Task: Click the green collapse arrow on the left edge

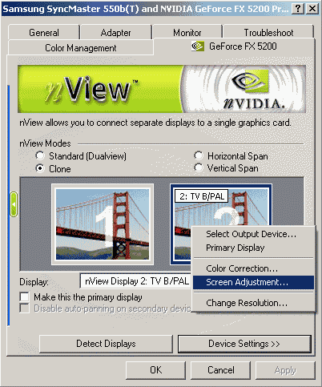Action: [x=14, y=204]
